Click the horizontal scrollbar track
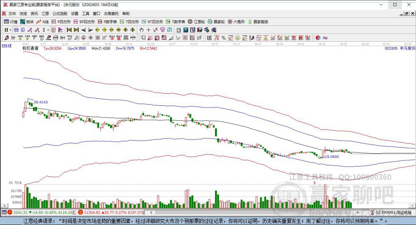Image resolution: width=416 pixels, height=225 pixels. [255, 212]
